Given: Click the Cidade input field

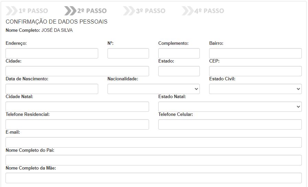Looking at the screenshot, I should pyautogui.click(x=77, y=71).
